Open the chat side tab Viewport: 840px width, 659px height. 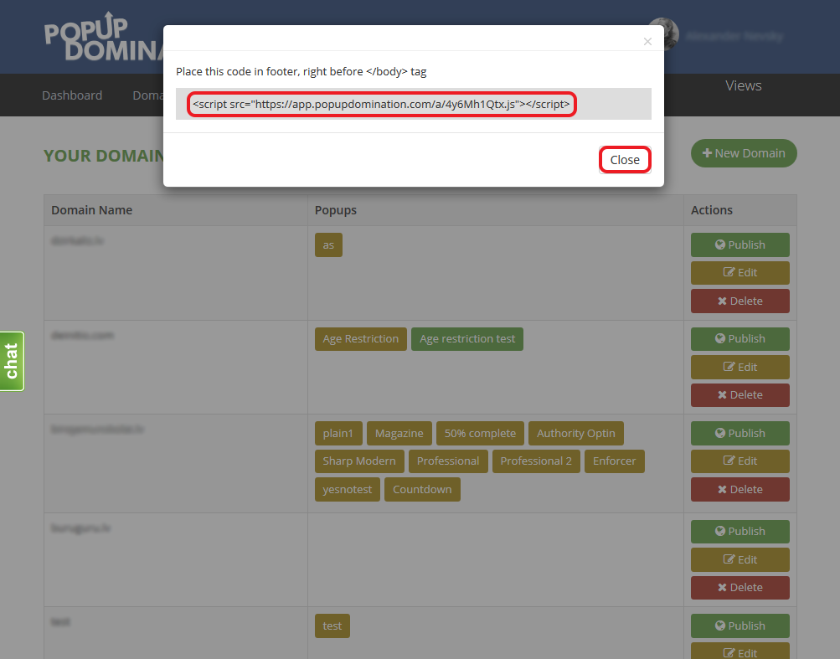pyautogui.click(x=12, y=361)
